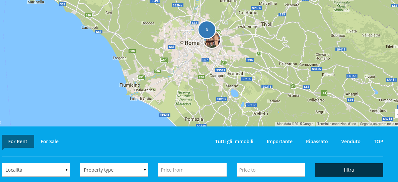Click the SR207 road shield
This screenshot has height=182, width=398.
pyautogui.click(x=222, y=99)
